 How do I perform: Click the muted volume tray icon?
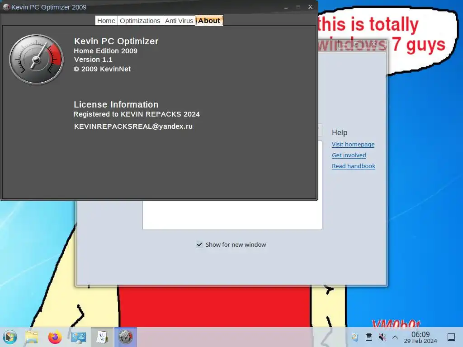[x=382, y=337]
